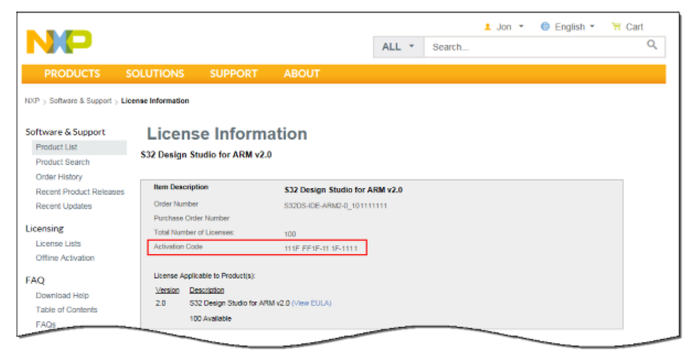Open the FAQs sidebar link
Viewport: 692px width, 362px height.
pyautogui.click(x=46, y=324)
